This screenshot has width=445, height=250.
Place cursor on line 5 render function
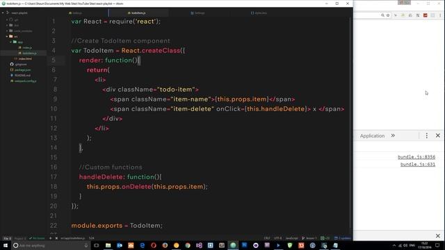click(110, 60)
